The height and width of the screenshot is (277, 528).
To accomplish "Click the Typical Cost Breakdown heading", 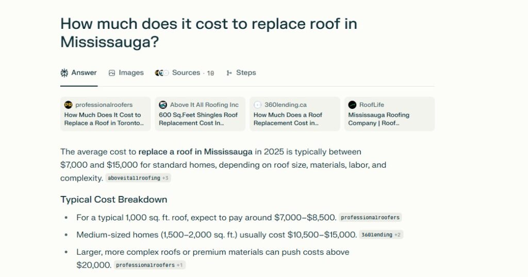I will [113, 199].
